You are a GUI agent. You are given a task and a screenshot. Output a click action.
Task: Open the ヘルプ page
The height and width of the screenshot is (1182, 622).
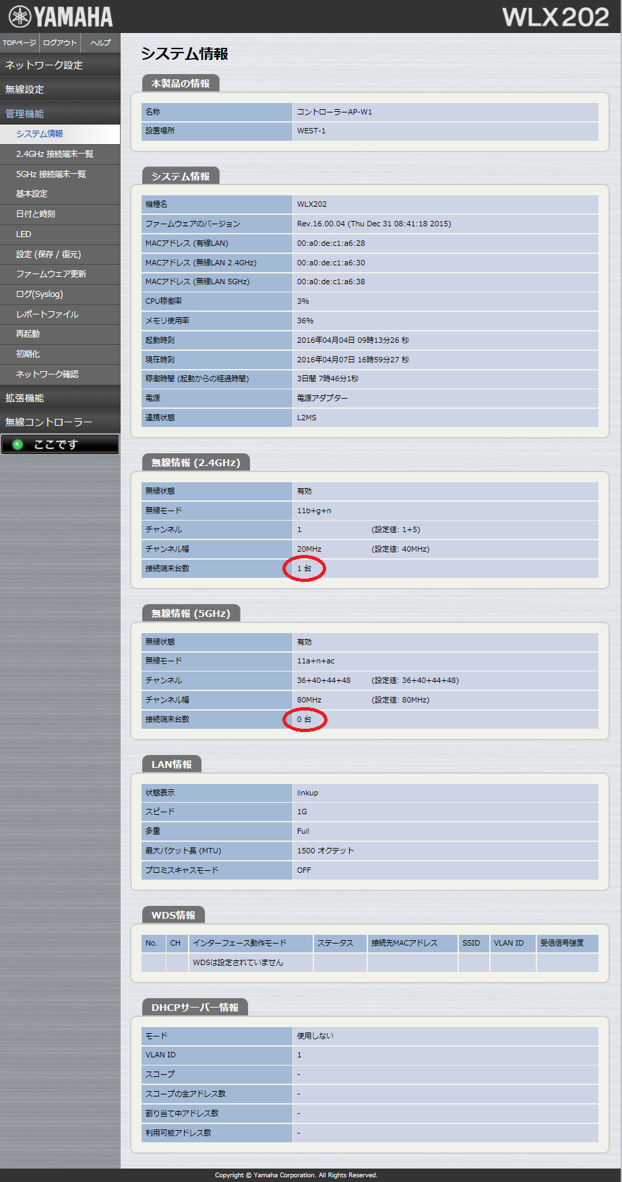100,42
